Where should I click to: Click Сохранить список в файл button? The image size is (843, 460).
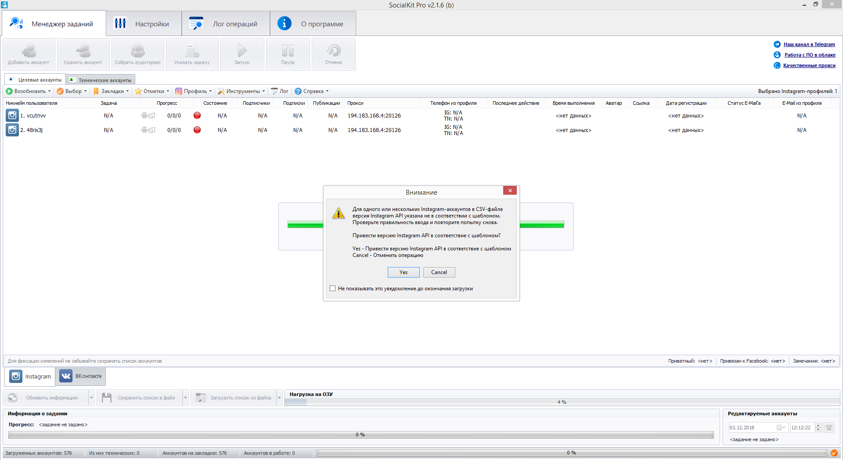140,398
